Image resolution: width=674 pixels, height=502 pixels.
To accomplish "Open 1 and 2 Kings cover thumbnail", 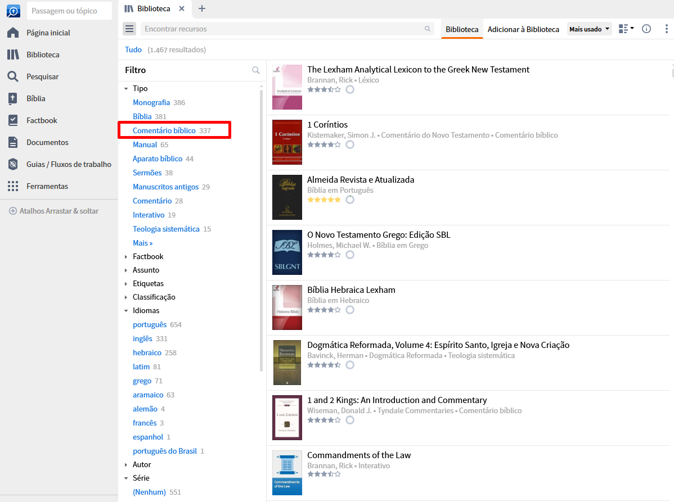I will pyautogui.click(x=287, y=418).
